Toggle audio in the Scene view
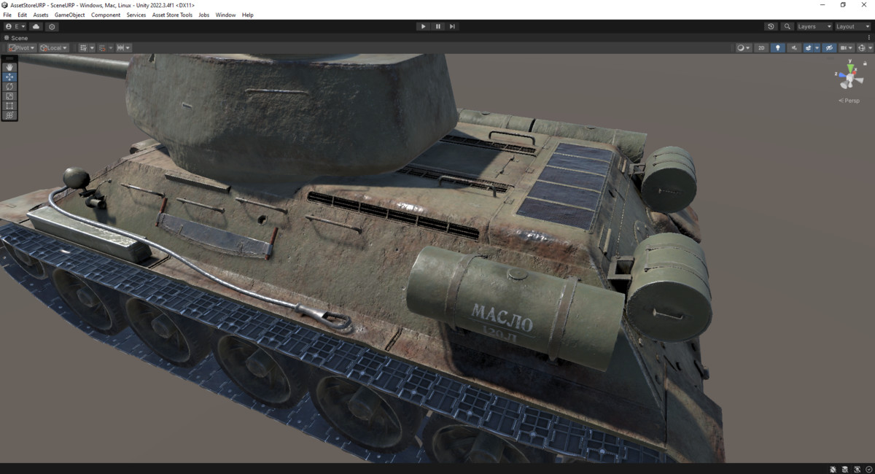Viewport: 875px width, 474px height. pyautogui.click(x=794, y=47)
